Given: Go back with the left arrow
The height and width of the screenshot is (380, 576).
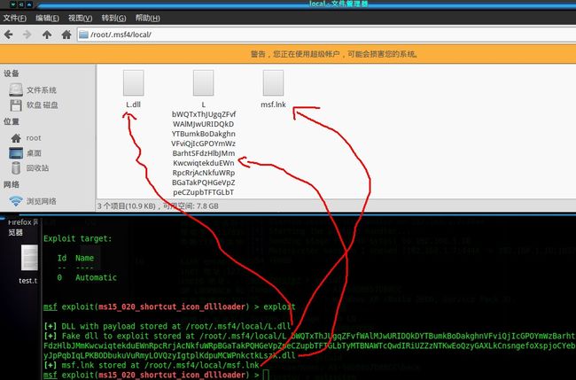Looking at the screenshot, I should click(x=9, y=35).
